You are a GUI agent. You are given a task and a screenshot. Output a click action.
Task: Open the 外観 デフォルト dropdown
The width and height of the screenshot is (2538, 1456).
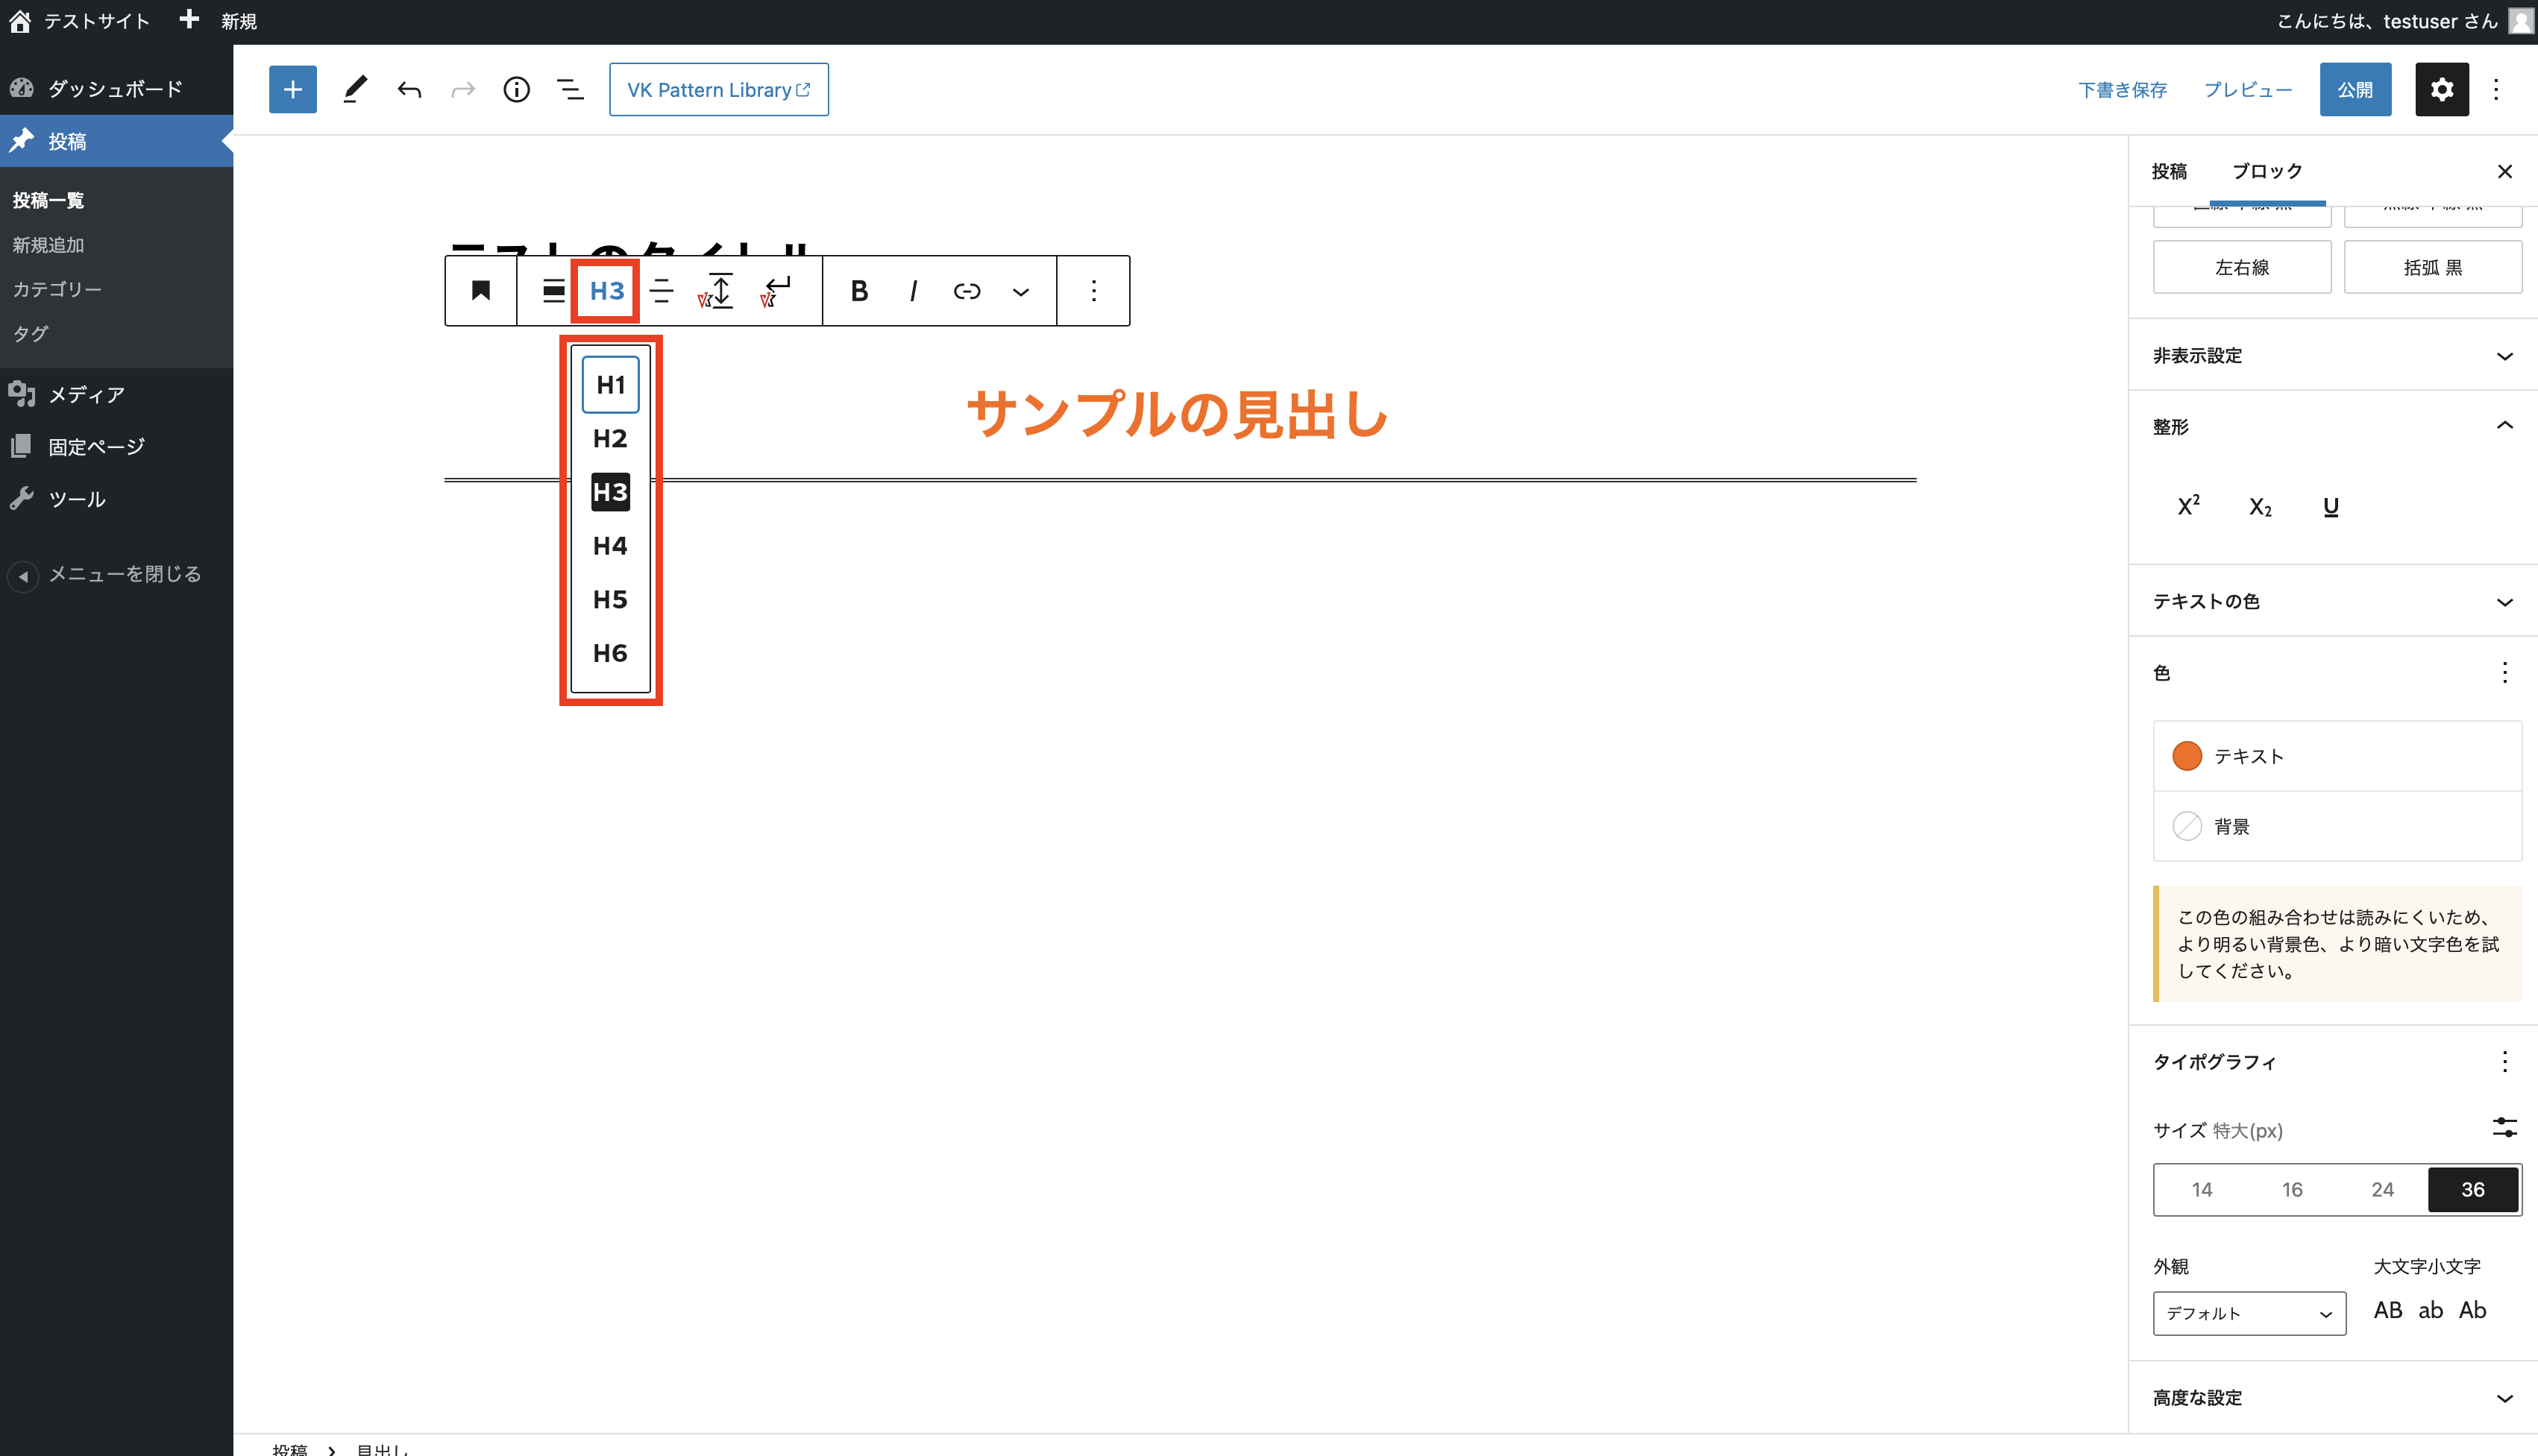[x=2249, y=1313]
